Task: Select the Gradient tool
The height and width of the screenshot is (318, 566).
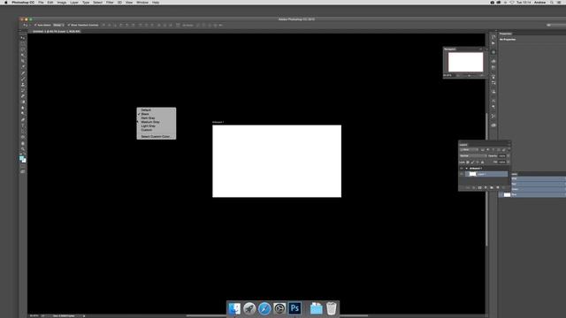Action: pos(23,102)
